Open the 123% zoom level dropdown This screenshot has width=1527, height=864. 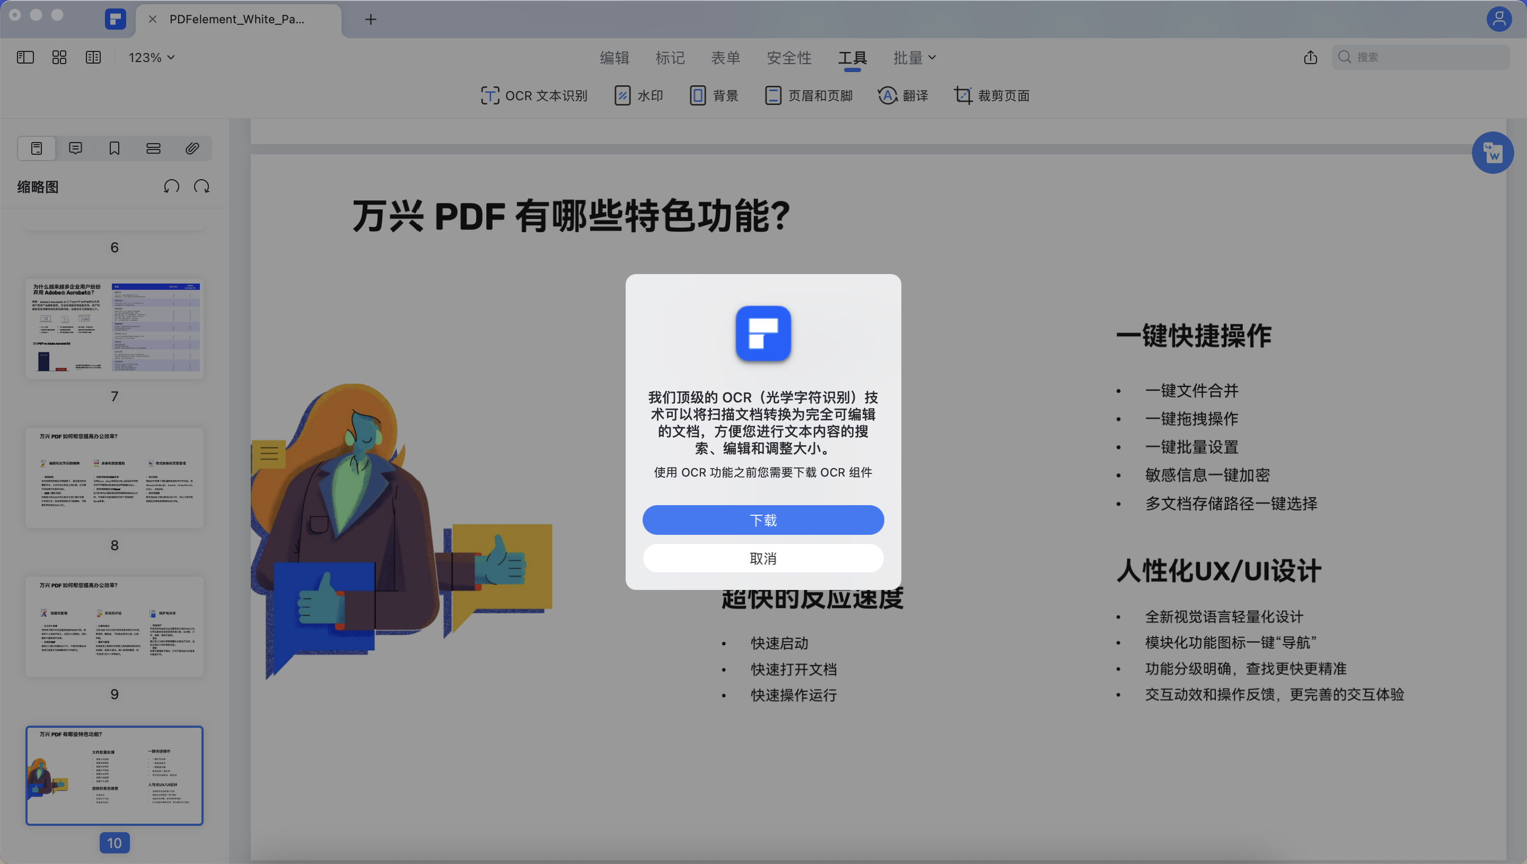(151, 58)
